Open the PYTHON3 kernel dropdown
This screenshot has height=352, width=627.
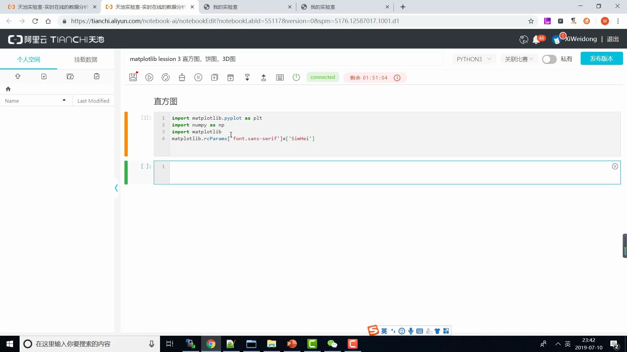click(x=474, y=59)
